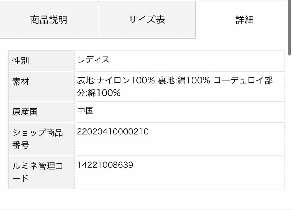Viewport: 293px width, 210px height.
Task: Click the ルミネ管理コード label
Action: pos(38,171)
